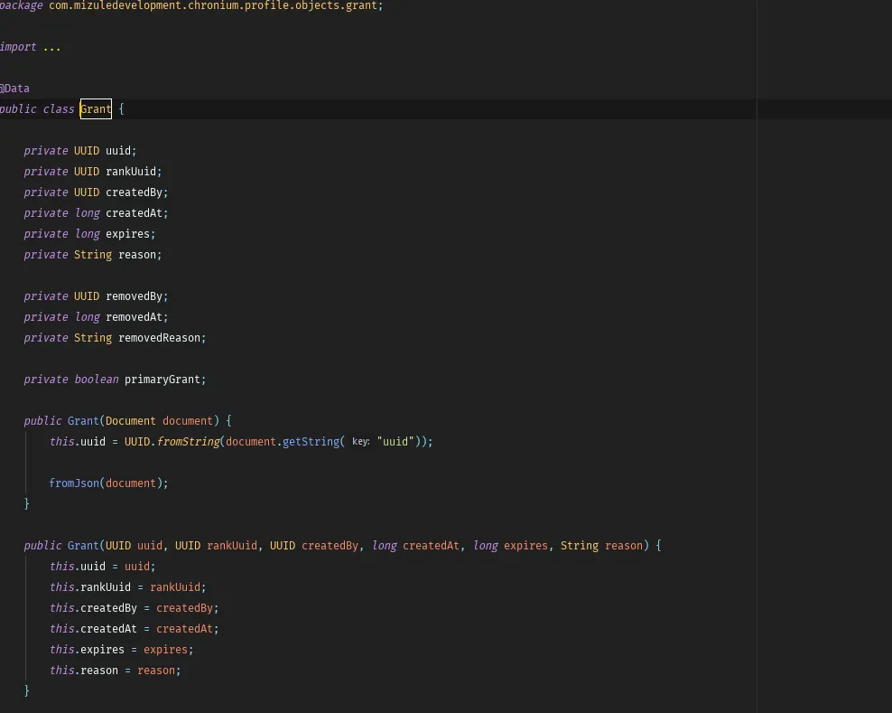Screen dimensions: 892x713
Task: Click this.reason assignment line
Action: tap(115, 671)
